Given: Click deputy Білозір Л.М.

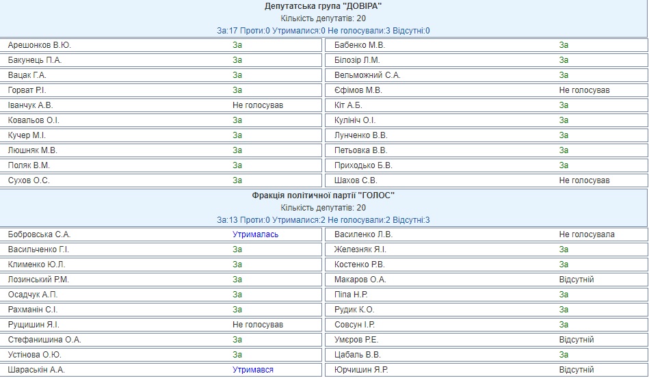Looking at the screenshot, I should (357, 60).
